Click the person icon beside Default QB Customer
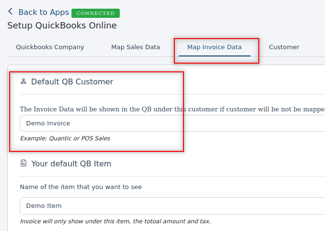The height and width of the screenshot is (231, 325). coord(24,82)
